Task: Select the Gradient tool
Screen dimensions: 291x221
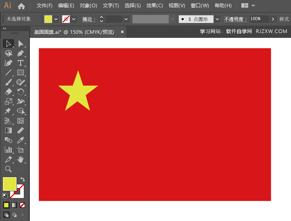Action: coord(8,130)
